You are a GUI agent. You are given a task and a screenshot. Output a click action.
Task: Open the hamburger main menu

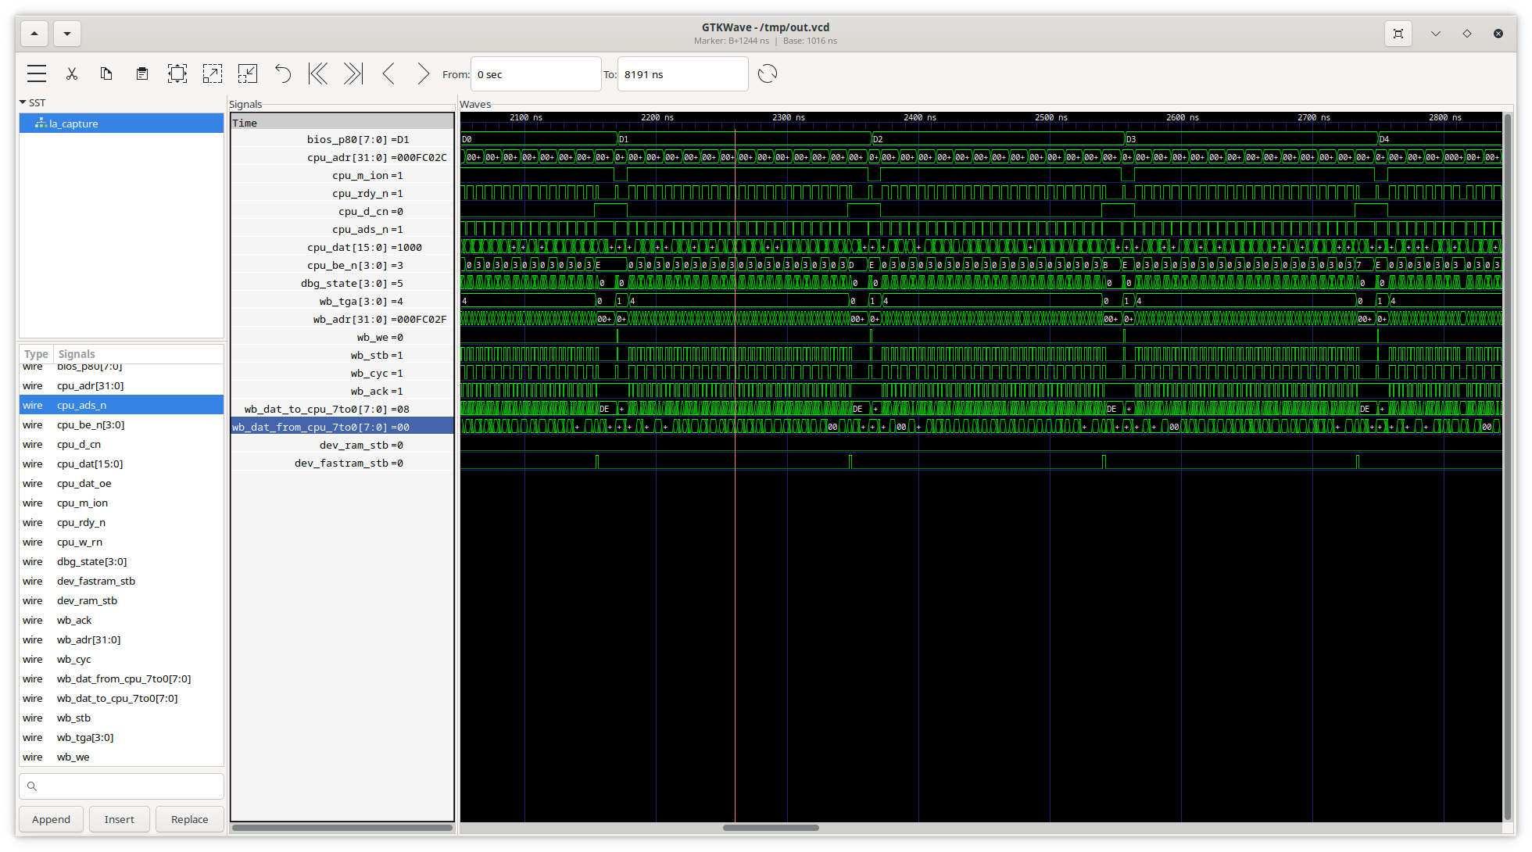[37, 74]
